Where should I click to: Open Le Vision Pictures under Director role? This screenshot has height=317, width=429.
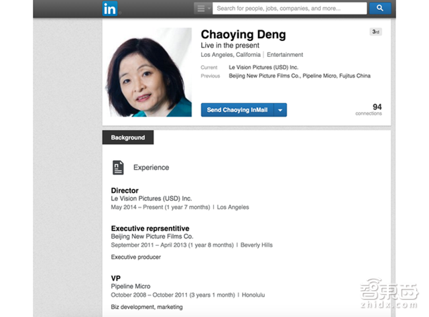151,198
